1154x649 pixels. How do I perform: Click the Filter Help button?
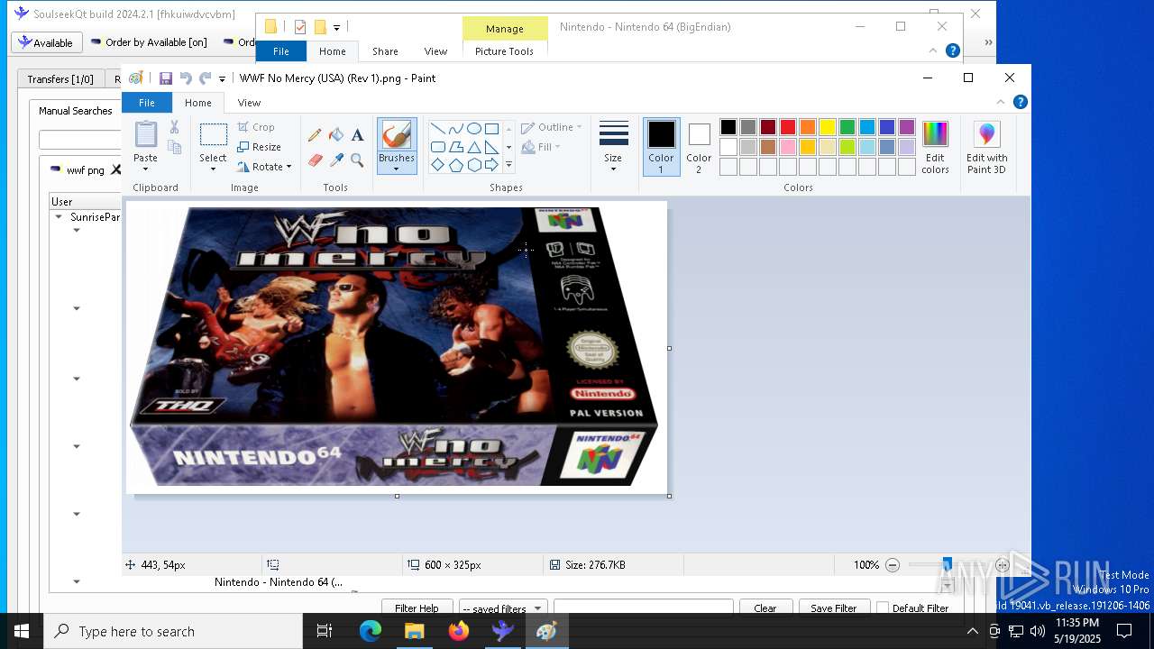(417, 608)
